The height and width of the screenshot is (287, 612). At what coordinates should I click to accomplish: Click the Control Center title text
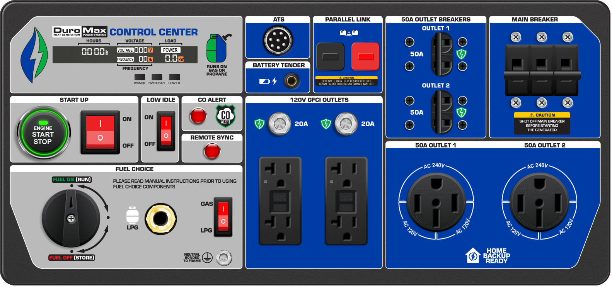153,32
